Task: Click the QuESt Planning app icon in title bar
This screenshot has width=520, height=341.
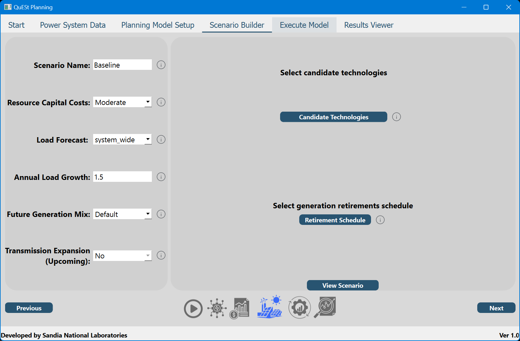Action: click(x=8, y=7)
